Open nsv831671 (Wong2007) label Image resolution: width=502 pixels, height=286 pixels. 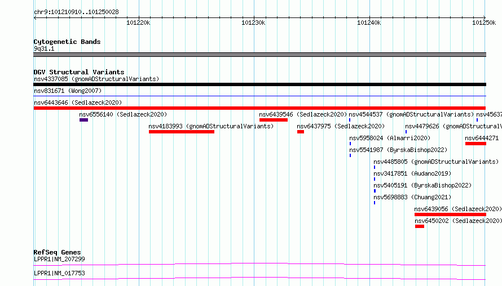point(68,91)
